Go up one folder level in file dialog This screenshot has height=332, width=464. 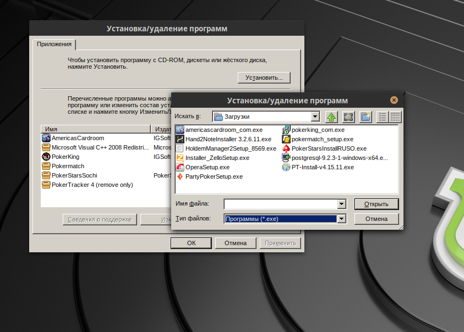331,117
